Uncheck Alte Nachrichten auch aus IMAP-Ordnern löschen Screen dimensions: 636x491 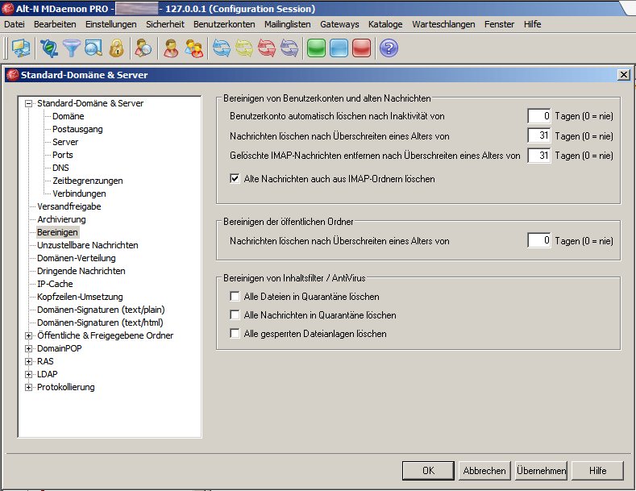(x=235, y=179)
